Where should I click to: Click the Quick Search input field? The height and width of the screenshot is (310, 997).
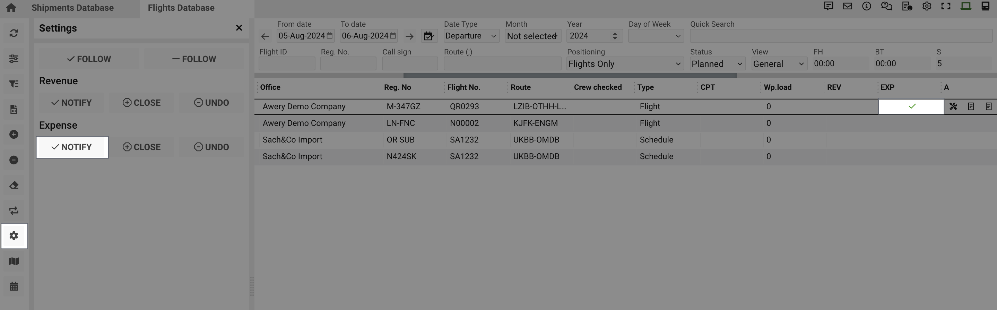pos(841,36)
